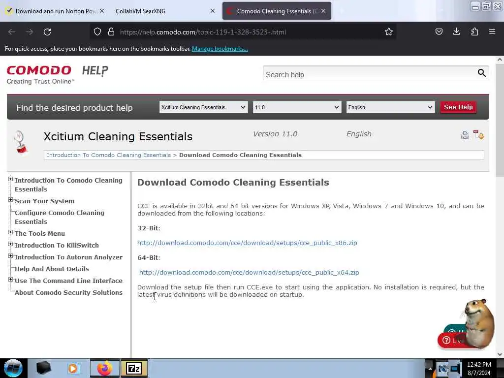Viewport: 504px width, 378px height.
Task: Open extensions puzzle icon
Action: (474, 31)
